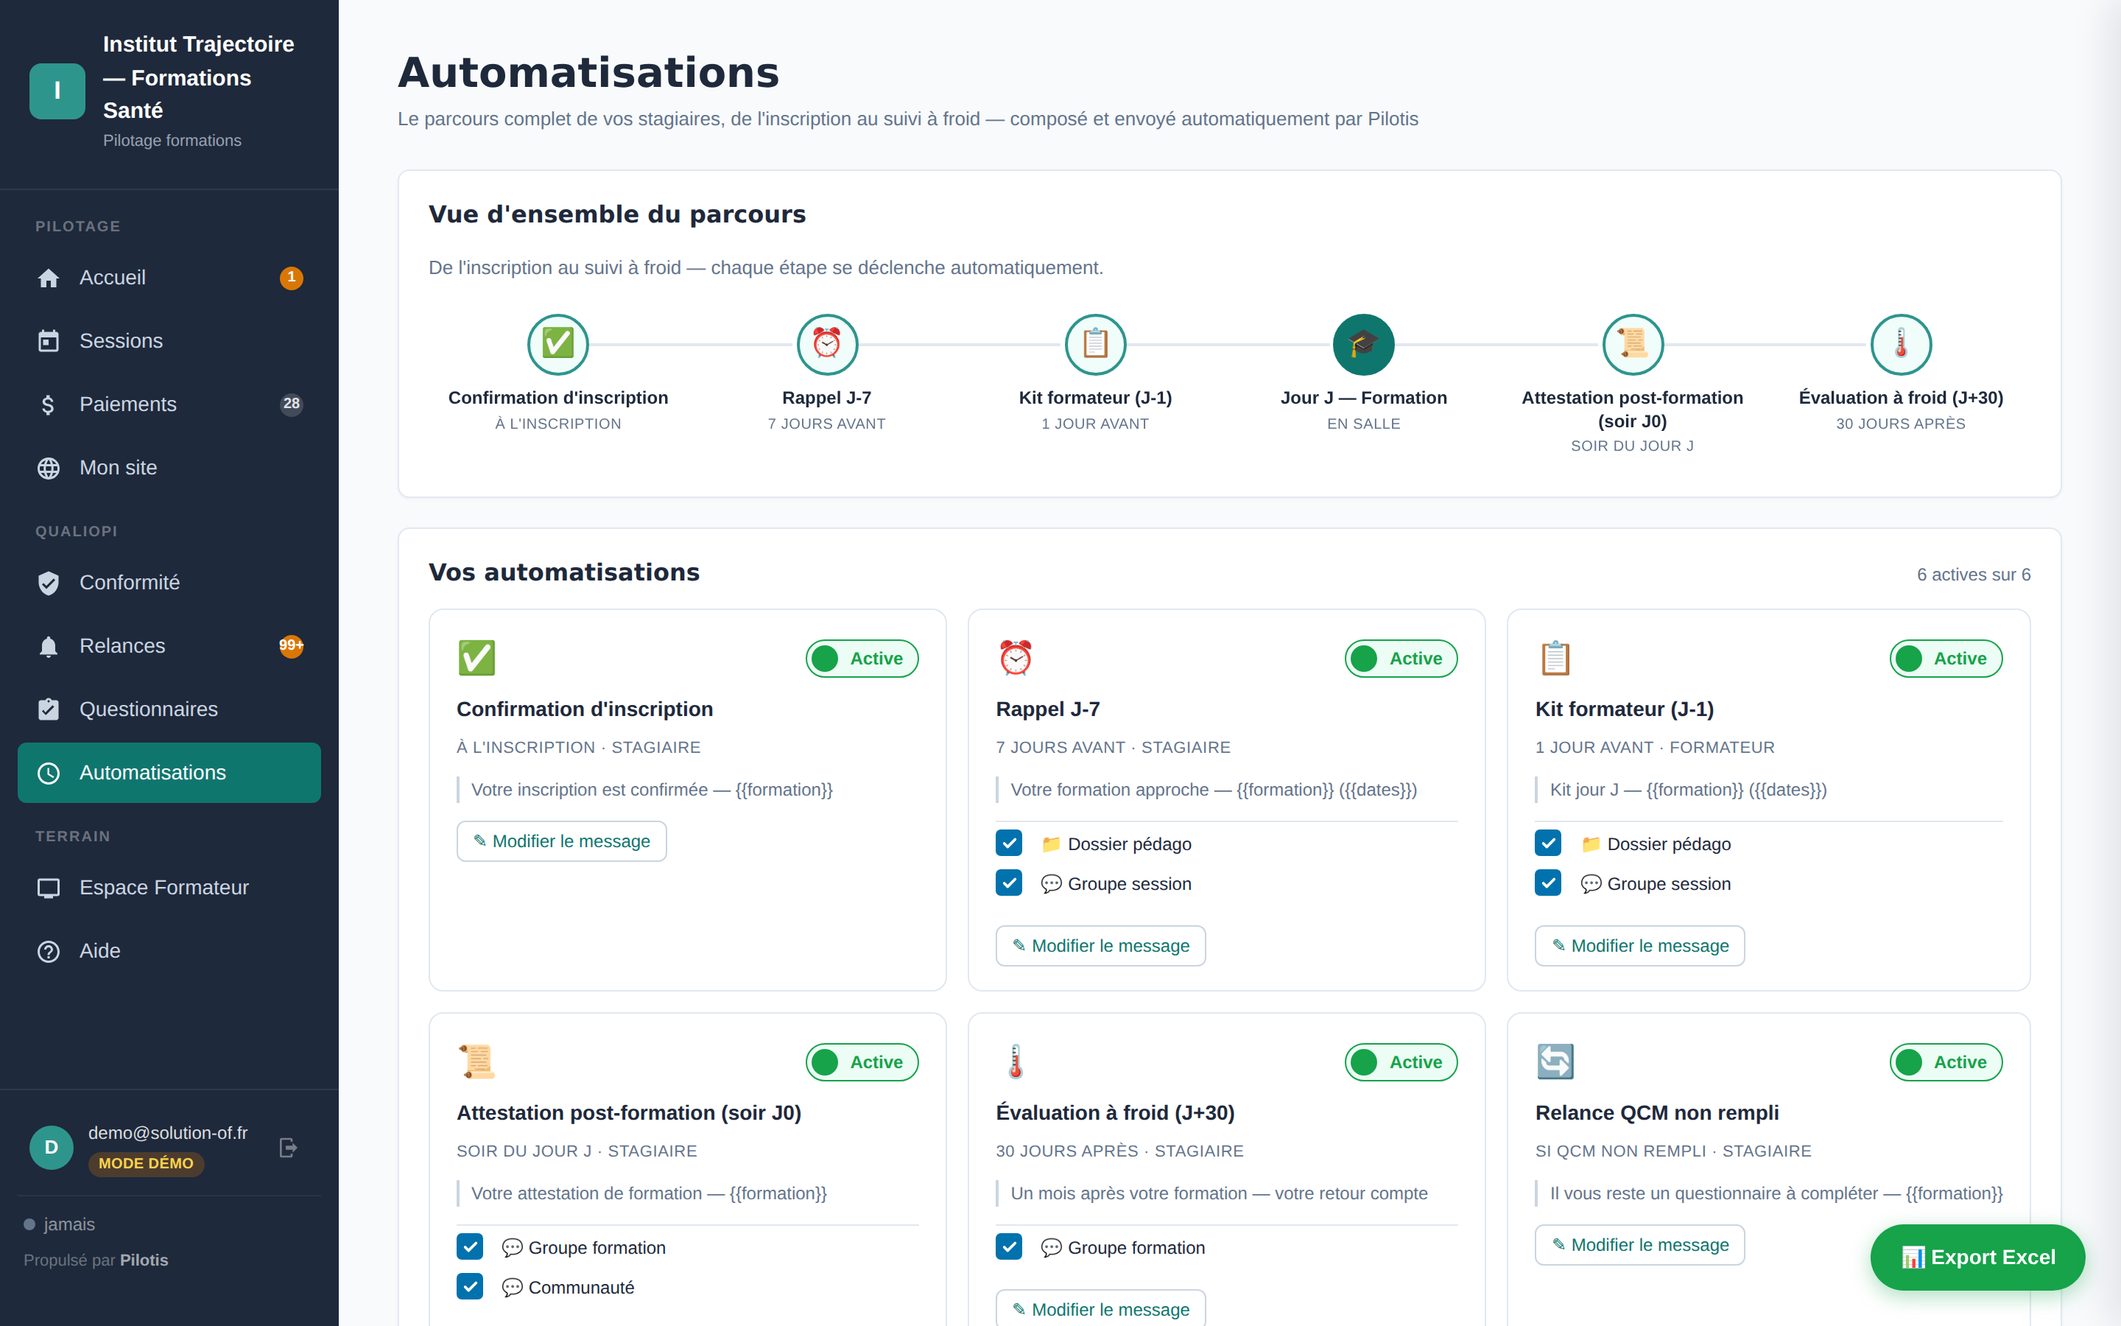The image size is (2121, 1326).
Task: Open Accueil in the sidebar
Action: point(169,278)
